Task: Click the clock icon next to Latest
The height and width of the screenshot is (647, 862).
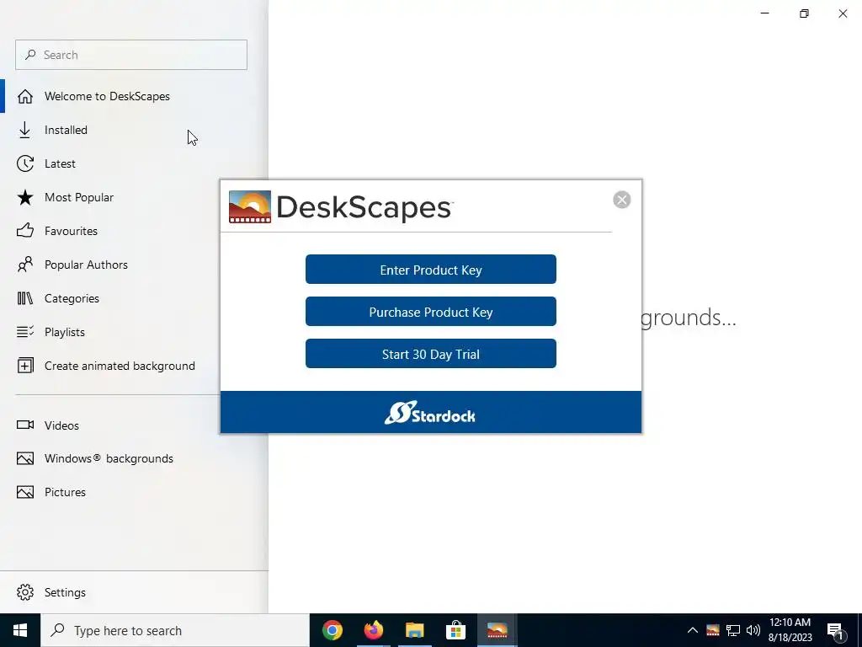Action: [24, 163]
